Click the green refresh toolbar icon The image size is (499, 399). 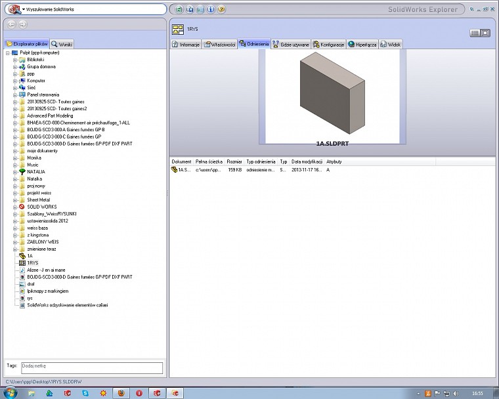[179, 9]
